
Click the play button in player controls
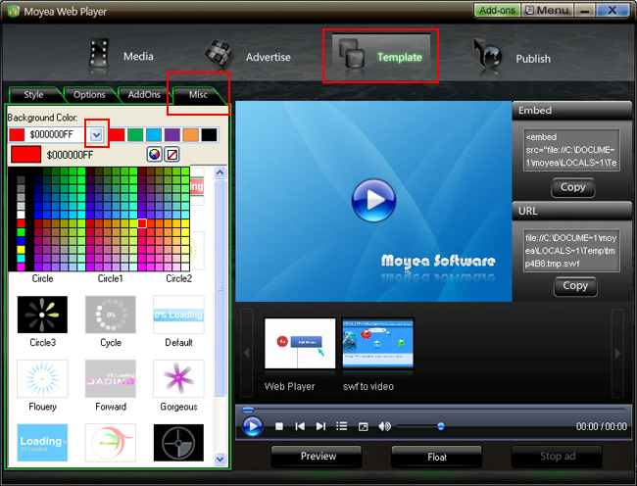pos(252,427)
